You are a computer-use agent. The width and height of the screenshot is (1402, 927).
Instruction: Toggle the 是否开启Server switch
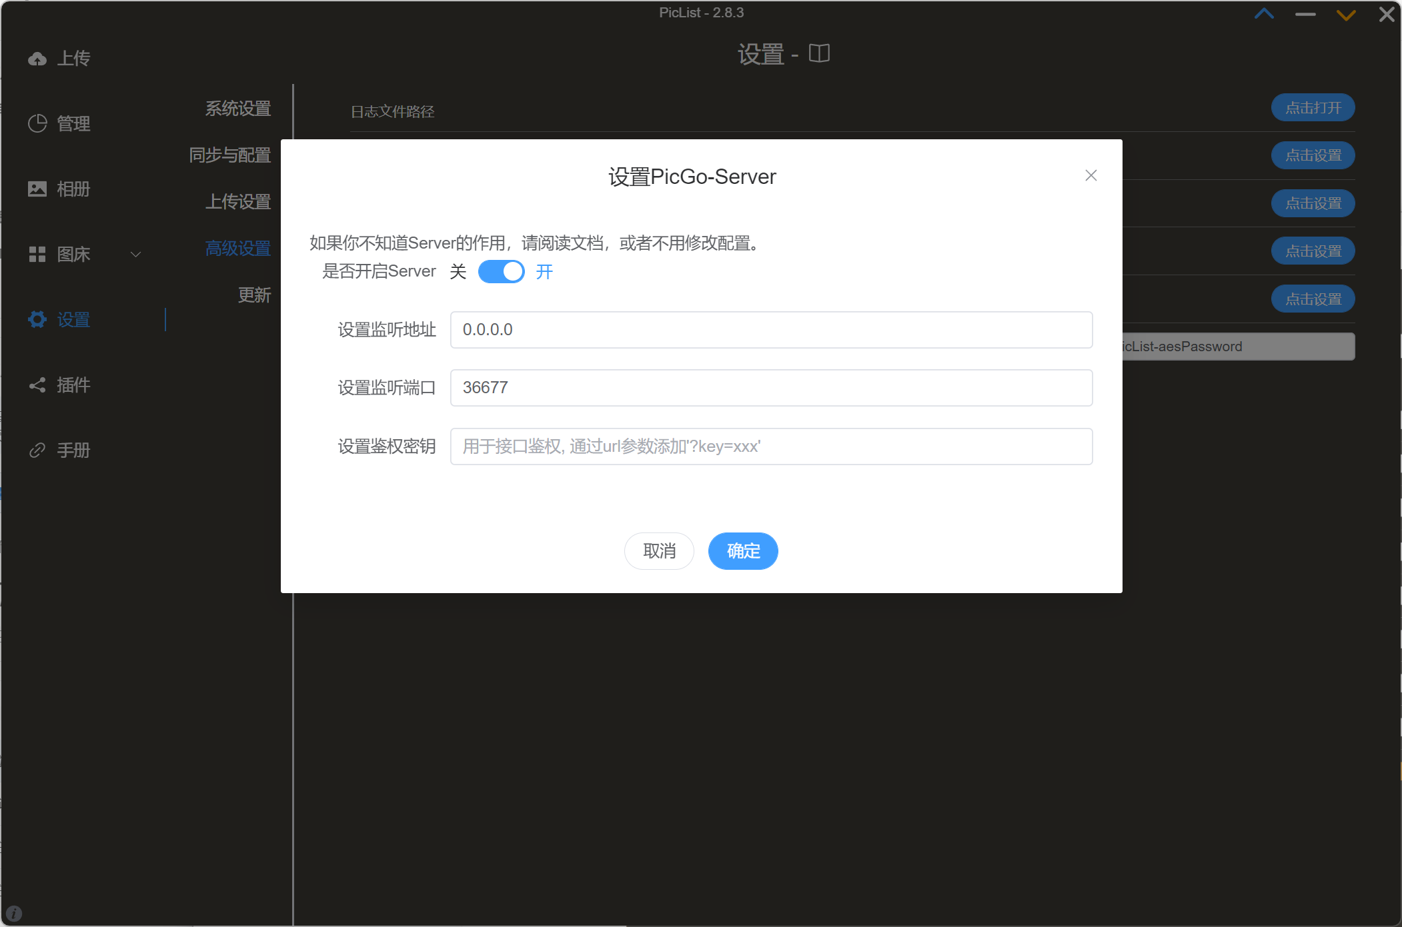[502, 271]
